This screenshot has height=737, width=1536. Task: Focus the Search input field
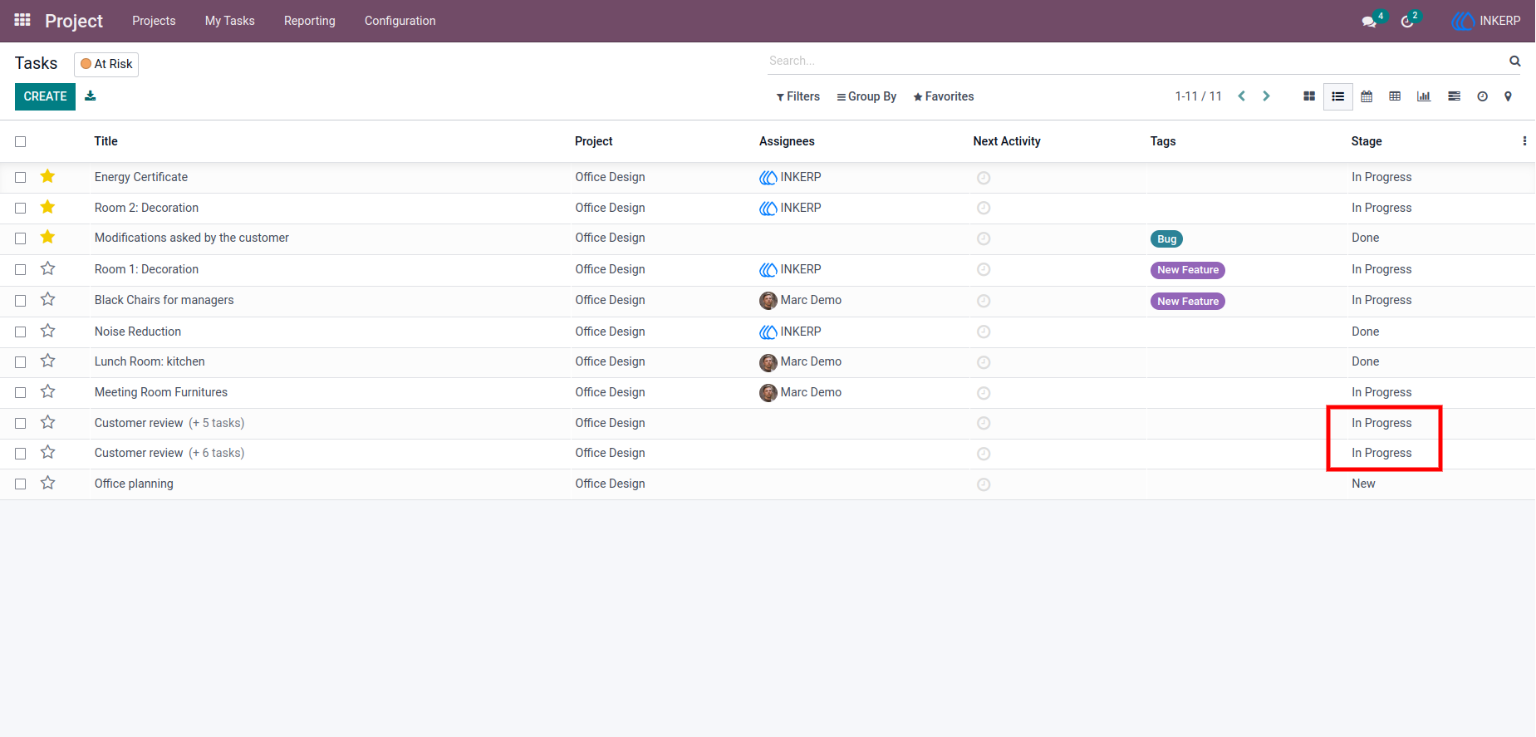[1135, 61]
